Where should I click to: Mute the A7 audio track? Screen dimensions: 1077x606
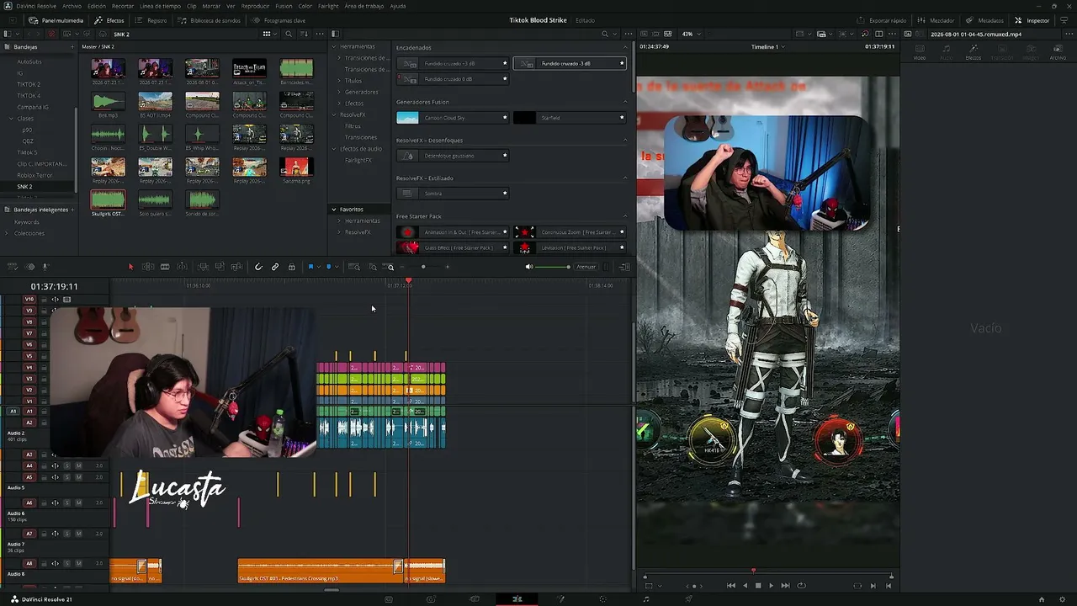click(x=79, y=534)
